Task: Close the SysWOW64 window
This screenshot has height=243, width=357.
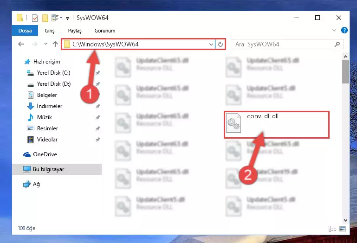Action: click(x=339, y=18)
